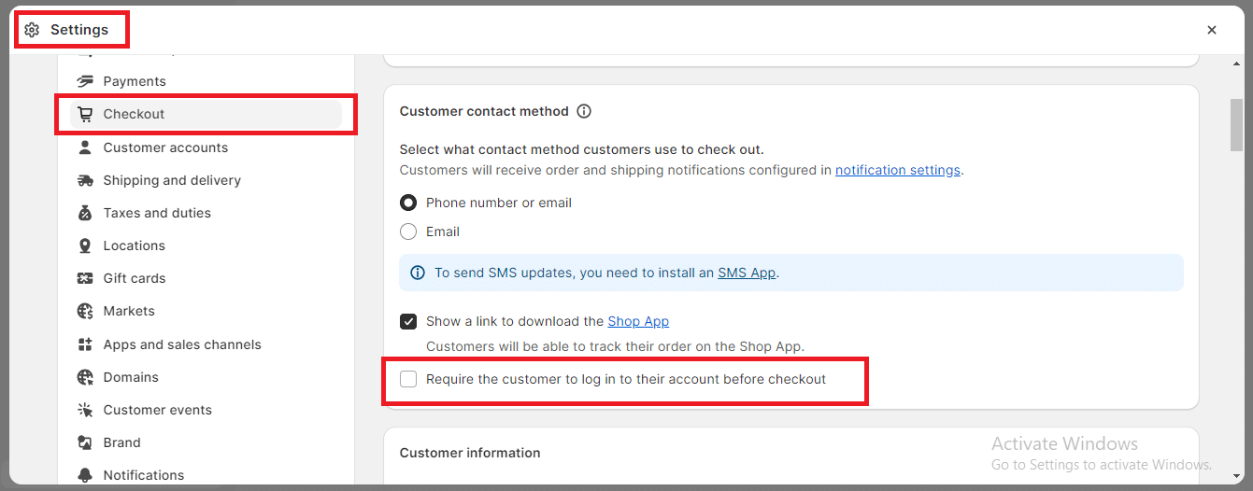
Task: Click the Settings gear icon in header
Action: point(32,30)
